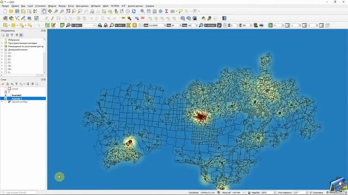Open the Select Features tool dropdown arrow
348x195 pixels.
pyautogui.click(x=9, y=25)
